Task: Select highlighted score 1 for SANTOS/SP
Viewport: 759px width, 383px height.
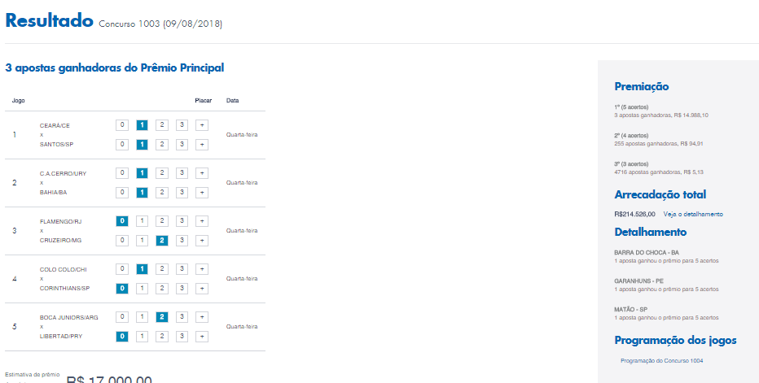Action: tap(142, 145)
